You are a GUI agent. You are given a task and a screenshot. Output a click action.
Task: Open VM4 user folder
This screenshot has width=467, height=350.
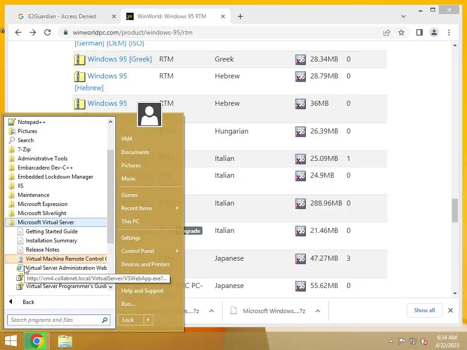127,139
